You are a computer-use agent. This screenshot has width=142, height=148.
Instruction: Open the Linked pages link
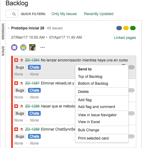tap(125, 38)
